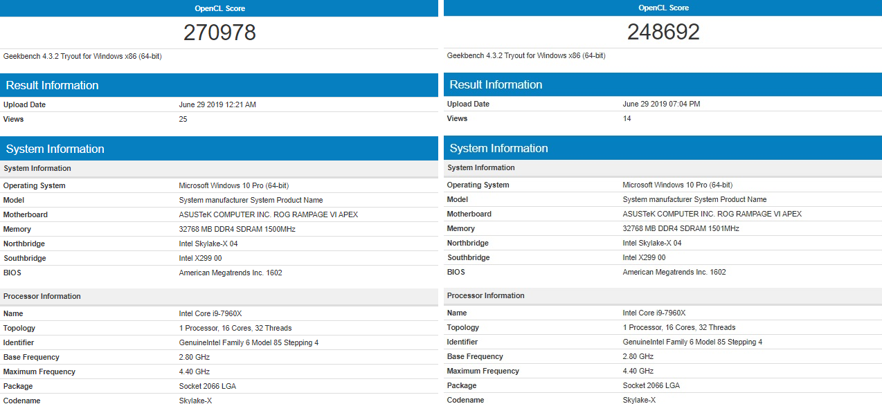Click Upload Date label in 270978 result
882x404 pixels.
[24, 104]
